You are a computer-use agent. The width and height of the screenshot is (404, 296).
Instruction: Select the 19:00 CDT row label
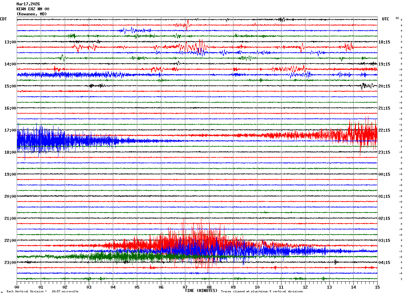[x=10, y=174]
